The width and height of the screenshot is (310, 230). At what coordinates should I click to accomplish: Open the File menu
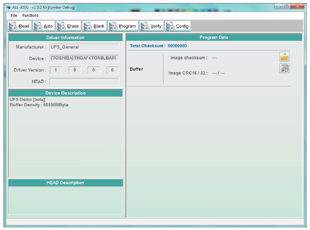(x=14, y=15)
